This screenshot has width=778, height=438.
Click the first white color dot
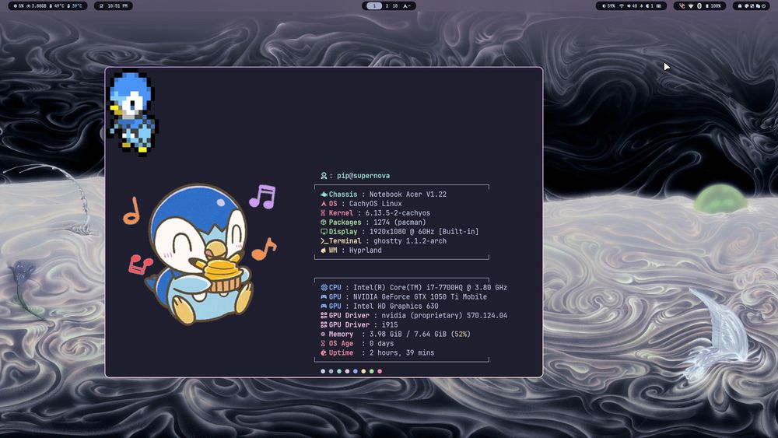point(323,371)
